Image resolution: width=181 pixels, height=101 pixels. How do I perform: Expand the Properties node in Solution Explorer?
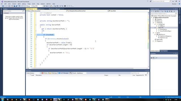pos(153,19)
